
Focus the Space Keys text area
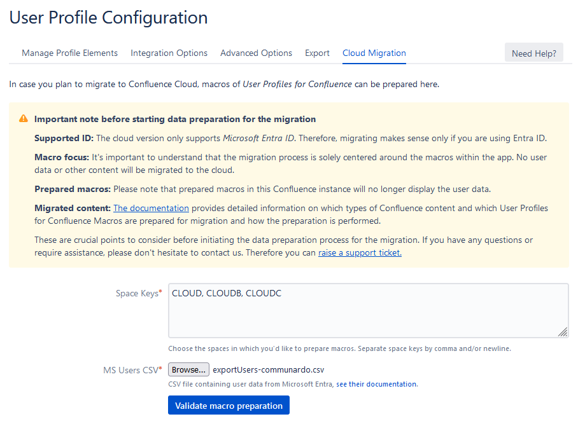click(368, 310)
